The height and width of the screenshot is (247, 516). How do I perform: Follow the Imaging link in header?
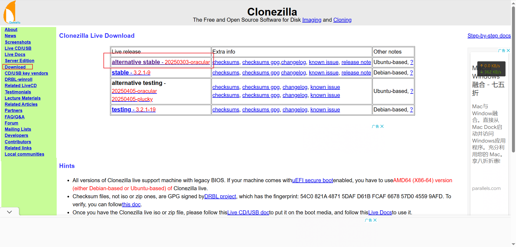[312, 20]
